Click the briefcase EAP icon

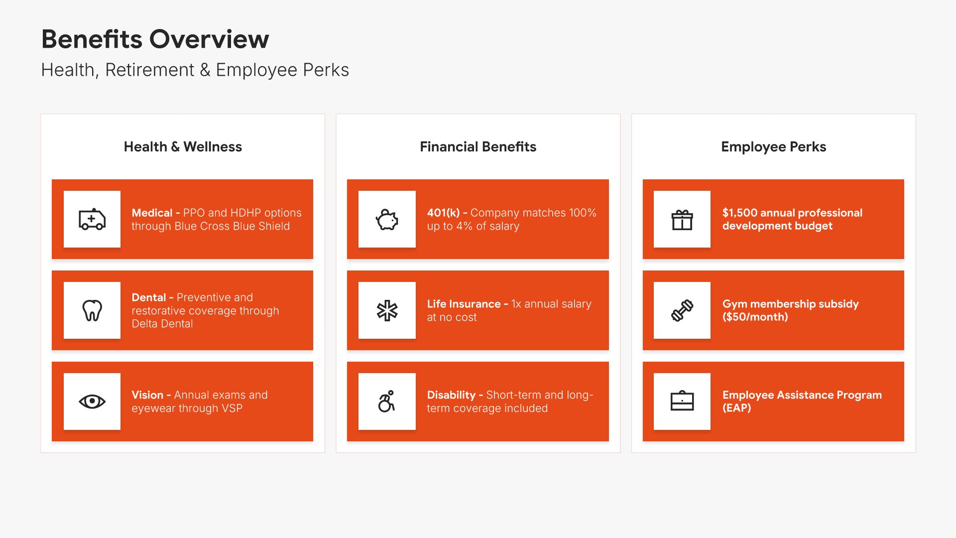click(x=682, y=402)
